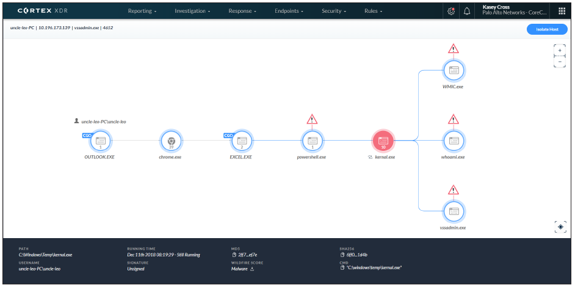
Task: Open the Response menu
Action: tap(242, 11)
